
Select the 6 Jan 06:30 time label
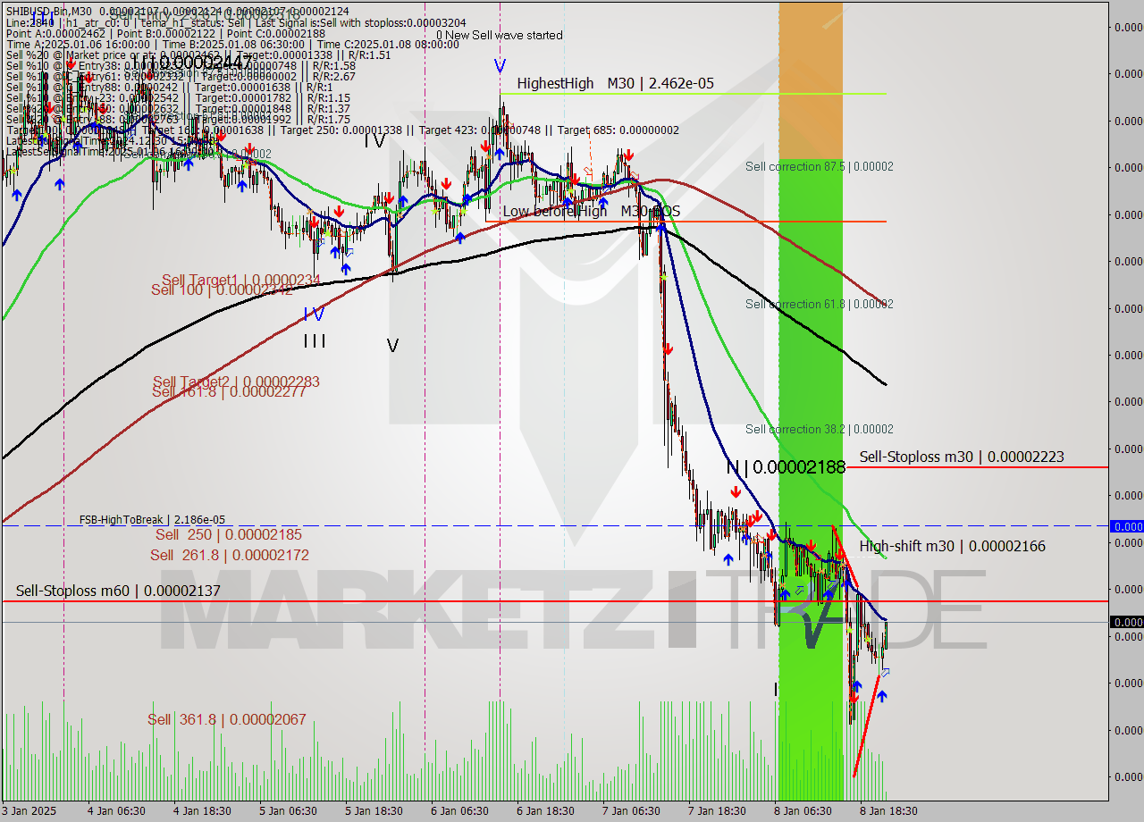pyautogui.click(x=460, y=810)
